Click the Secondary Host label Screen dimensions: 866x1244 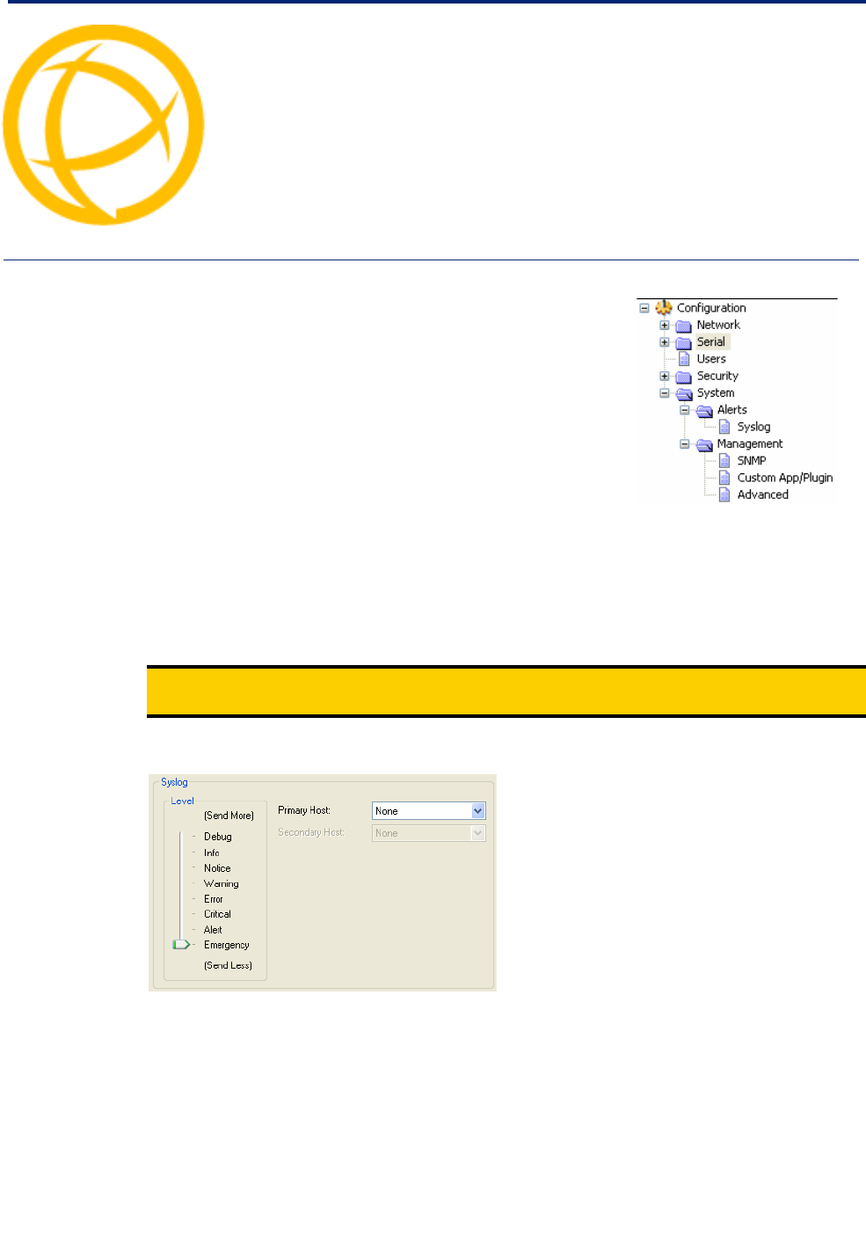pos(311,833)
